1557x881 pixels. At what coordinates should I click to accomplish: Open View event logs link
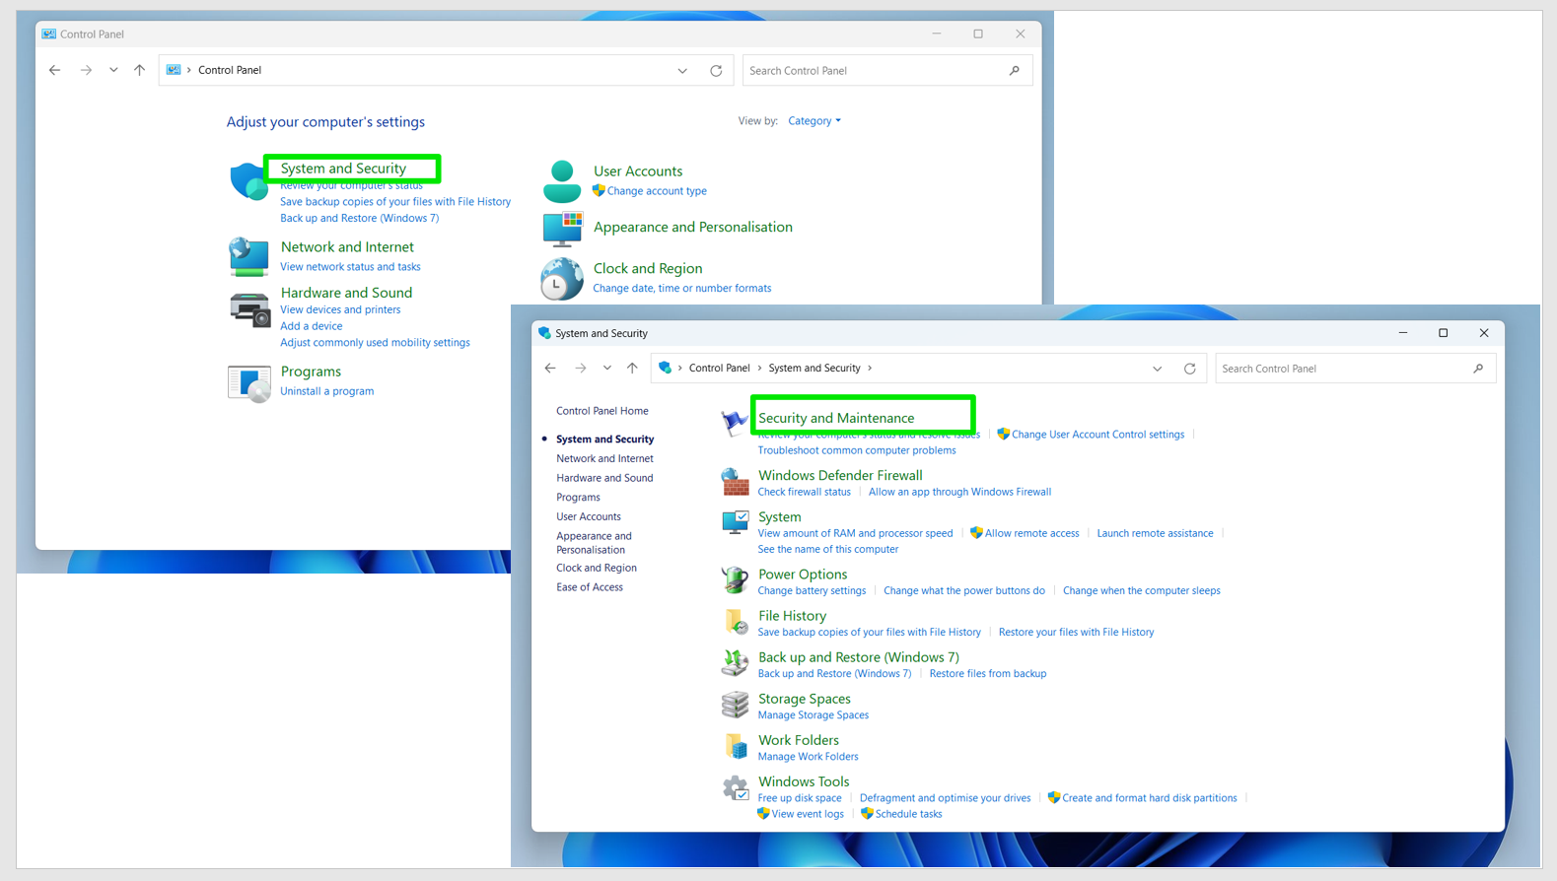click(808, 814)
